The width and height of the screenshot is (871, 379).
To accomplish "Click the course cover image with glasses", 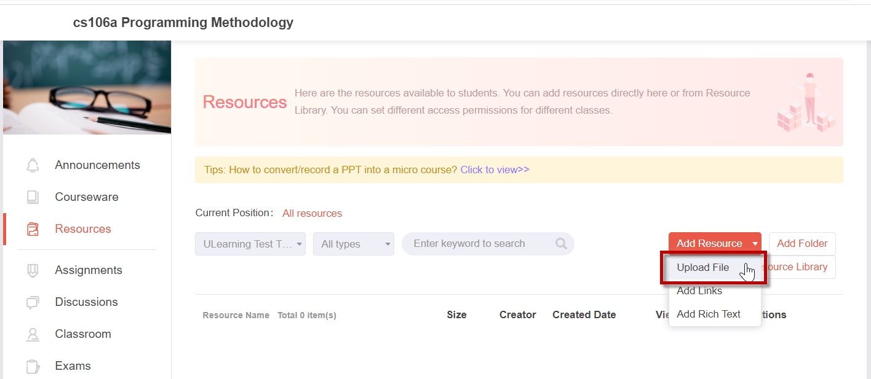I will pyautogui.click(x=87, y=87).
